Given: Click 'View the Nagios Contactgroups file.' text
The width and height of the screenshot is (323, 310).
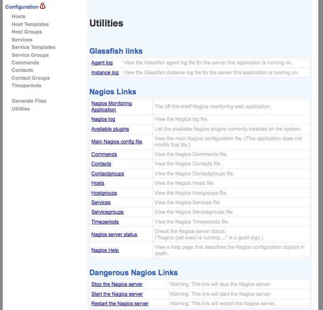Looking at the screenshot, I should coord(194,174).
